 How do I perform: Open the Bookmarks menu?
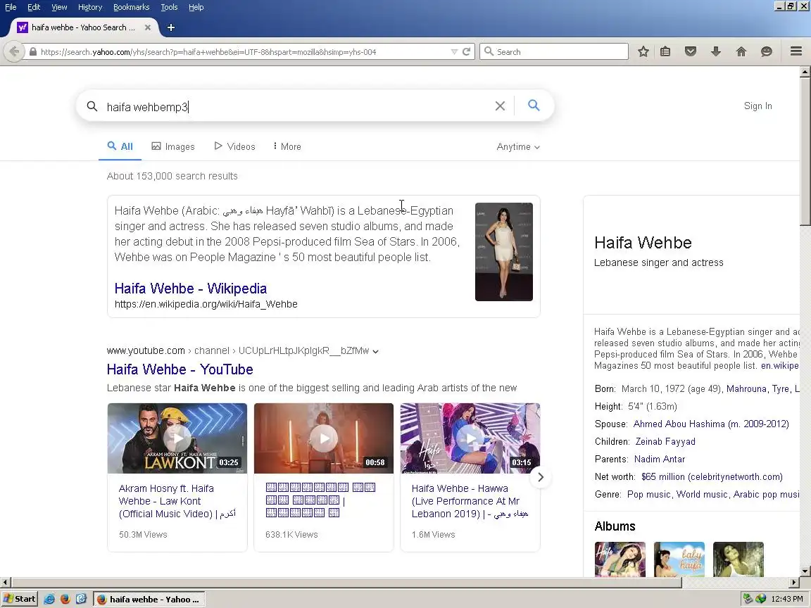pos(132,7)
